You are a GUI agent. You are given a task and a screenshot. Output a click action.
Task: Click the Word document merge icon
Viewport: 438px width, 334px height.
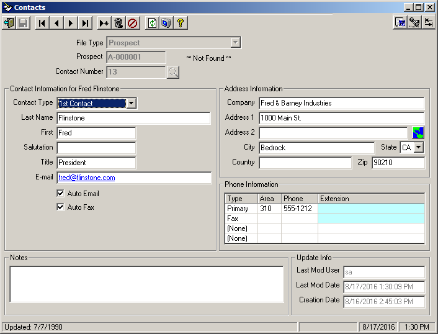(400, 22)
